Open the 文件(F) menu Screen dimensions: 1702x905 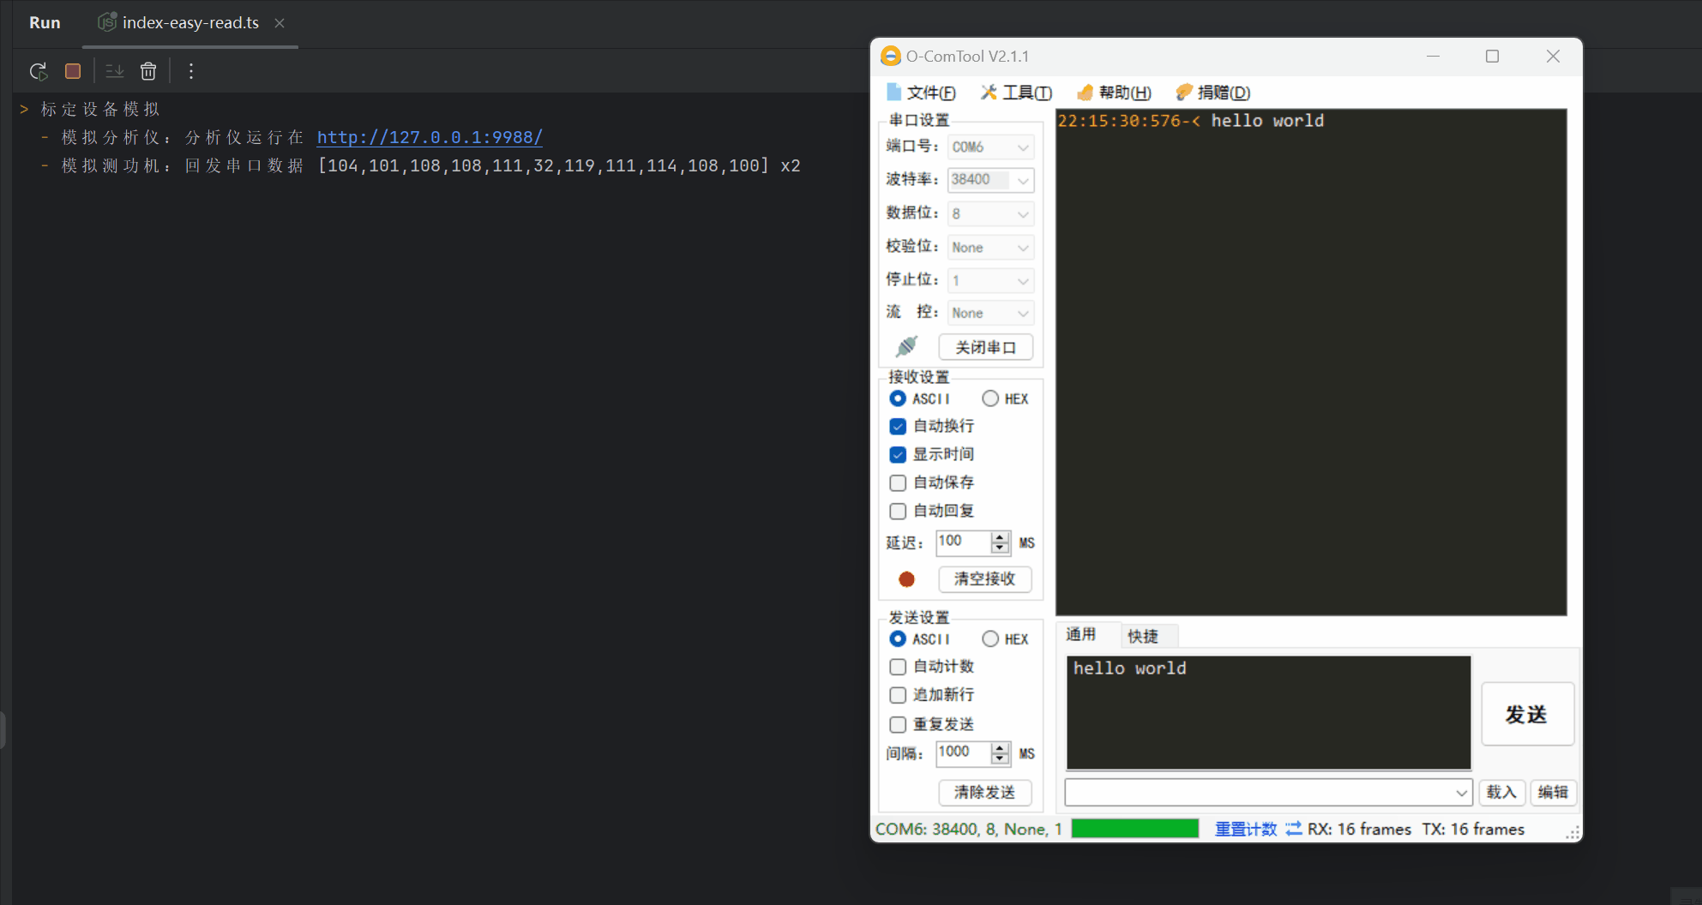pyautogui.click(x=922, y=93)
